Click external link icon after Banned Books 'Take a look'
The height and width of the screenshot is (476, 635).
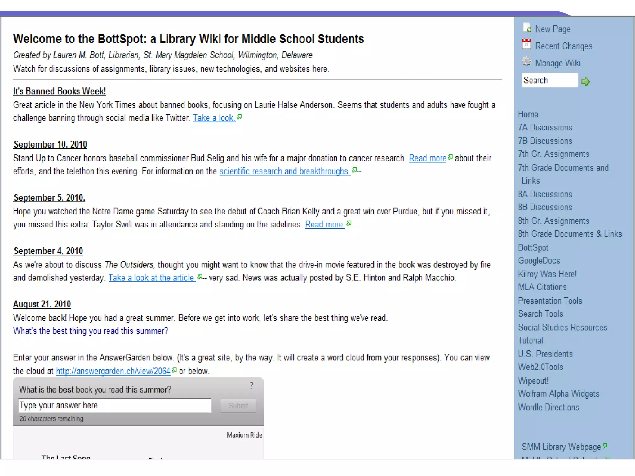point(239,117)
